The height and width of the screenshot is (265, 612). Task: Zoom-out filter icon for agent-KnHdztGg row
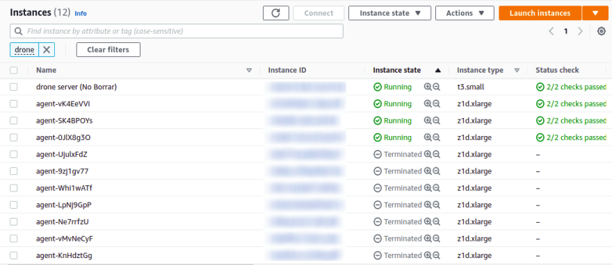436,255
